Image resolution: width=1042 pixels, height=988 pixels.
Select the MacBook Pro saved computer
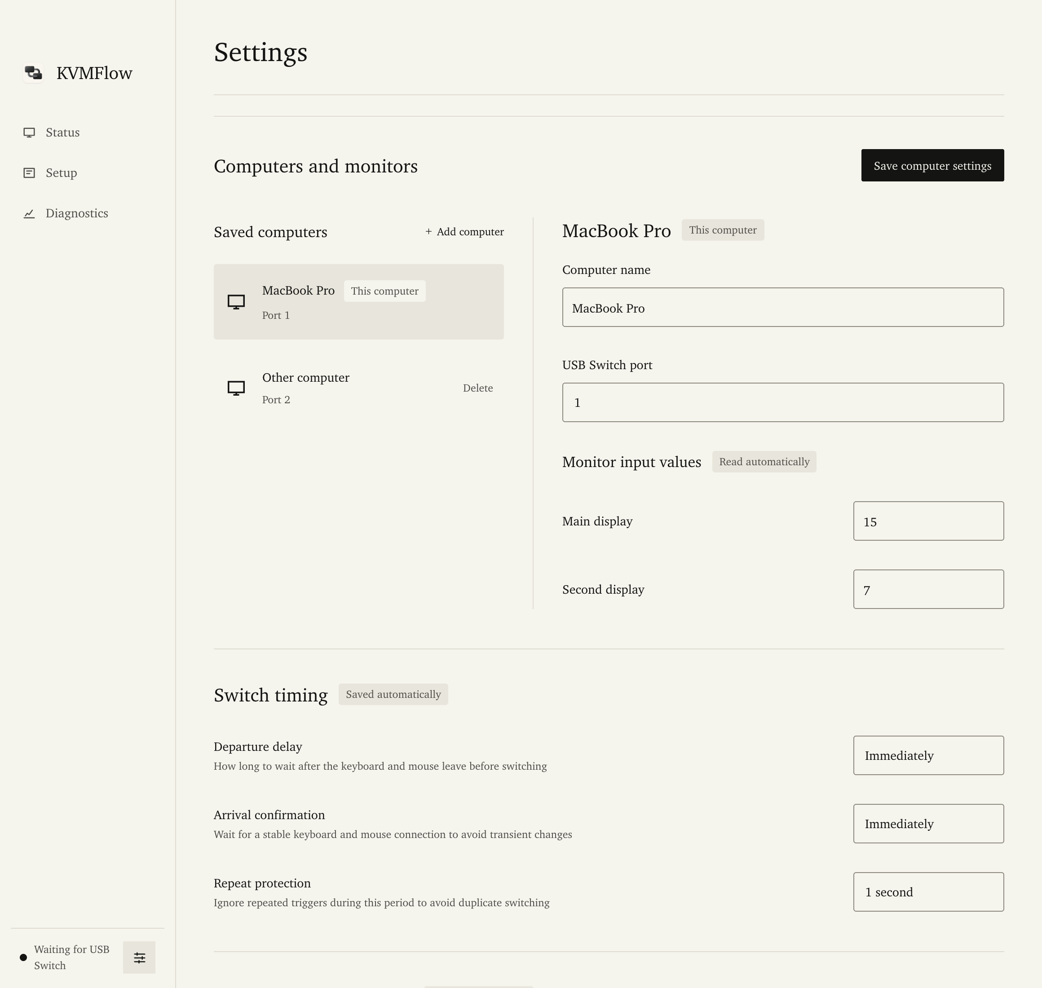pyautogui.click(x=359, y=302)
